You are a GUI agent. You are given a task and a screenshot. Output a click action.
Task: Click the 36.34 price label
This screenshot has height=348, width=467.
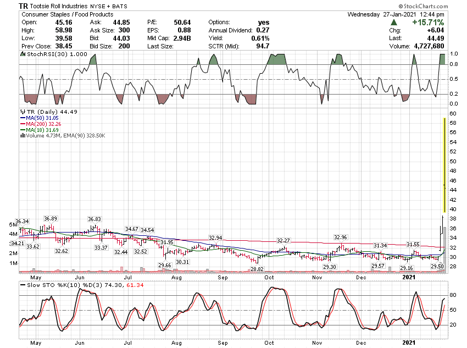[23, 222]
